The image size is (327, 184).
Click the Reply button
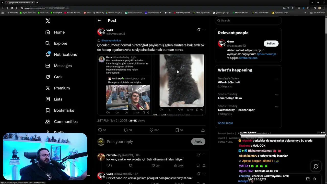(x=198, y=142)
